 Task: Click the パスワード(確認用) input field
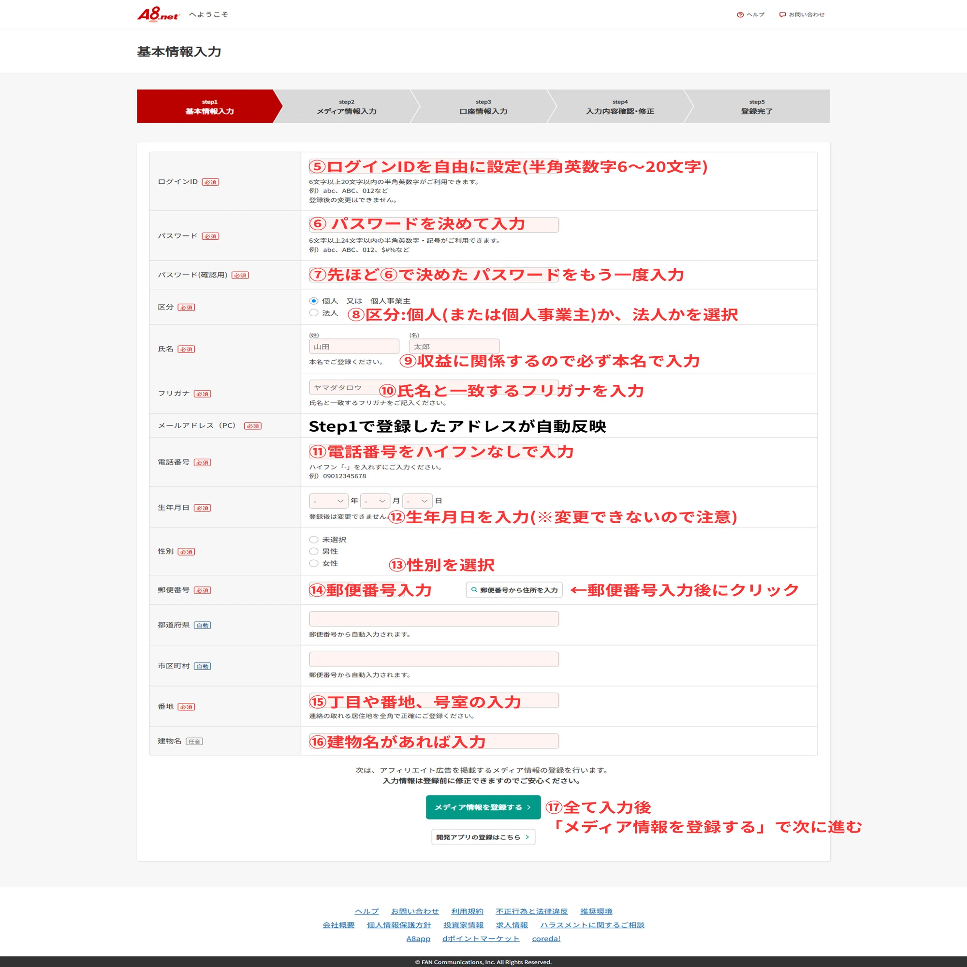tap(433, 275)
